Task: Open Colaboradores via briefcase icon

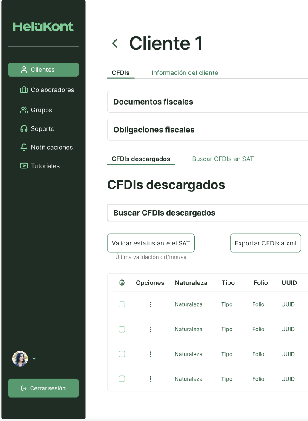Action: click(24, 90)
